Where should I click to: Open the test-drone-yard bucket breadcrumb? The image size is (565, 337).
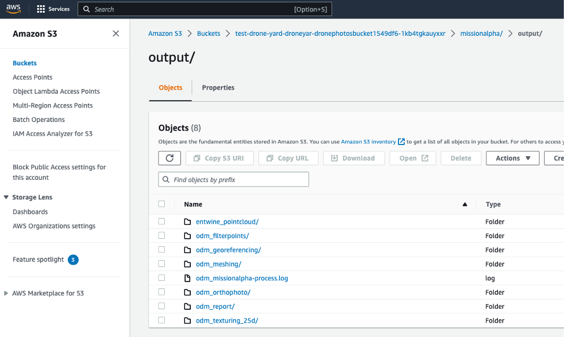(x=340, y=34)
